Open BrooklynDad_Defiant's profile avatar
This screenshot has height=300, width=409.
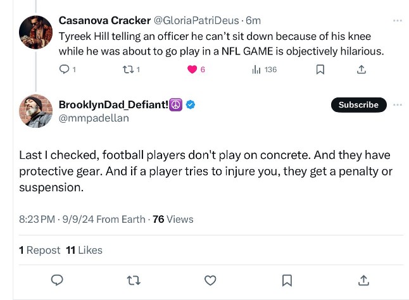coord(35,111)
